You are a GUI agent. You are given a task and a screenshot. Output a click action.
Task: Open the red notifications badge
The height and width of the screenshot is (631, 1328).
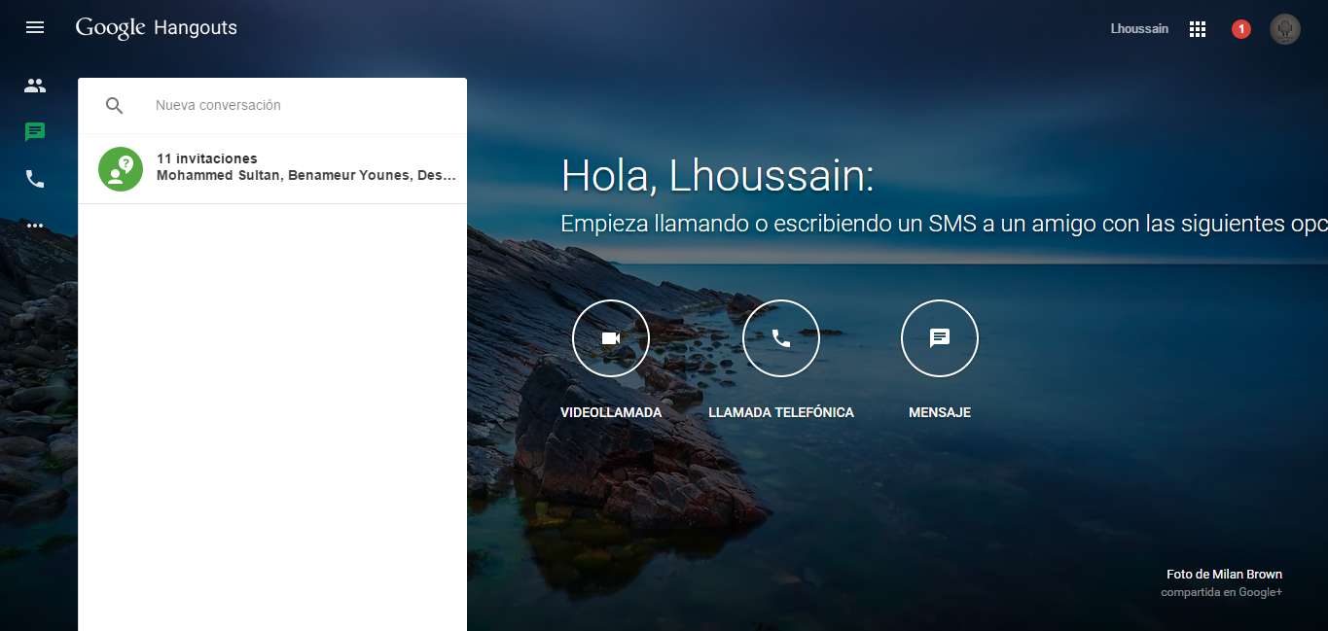1240,29
